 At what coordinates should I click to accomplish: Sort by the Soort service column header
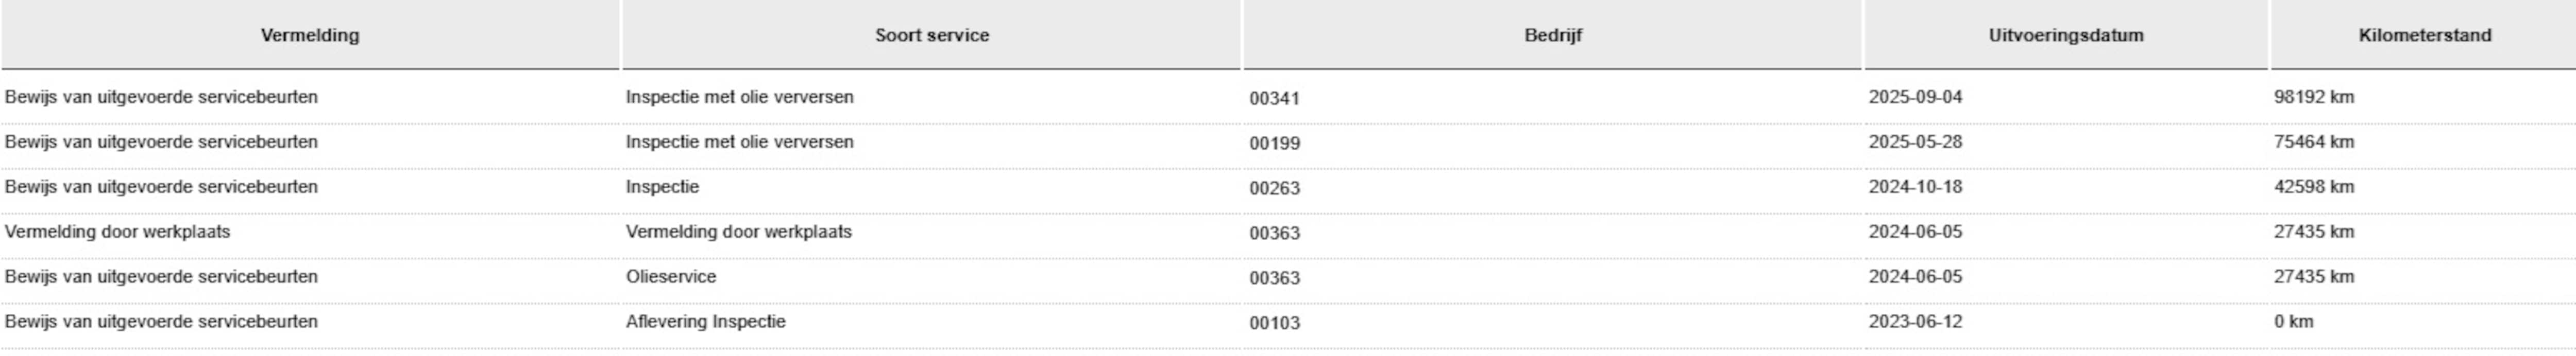(x=931, y=36)
